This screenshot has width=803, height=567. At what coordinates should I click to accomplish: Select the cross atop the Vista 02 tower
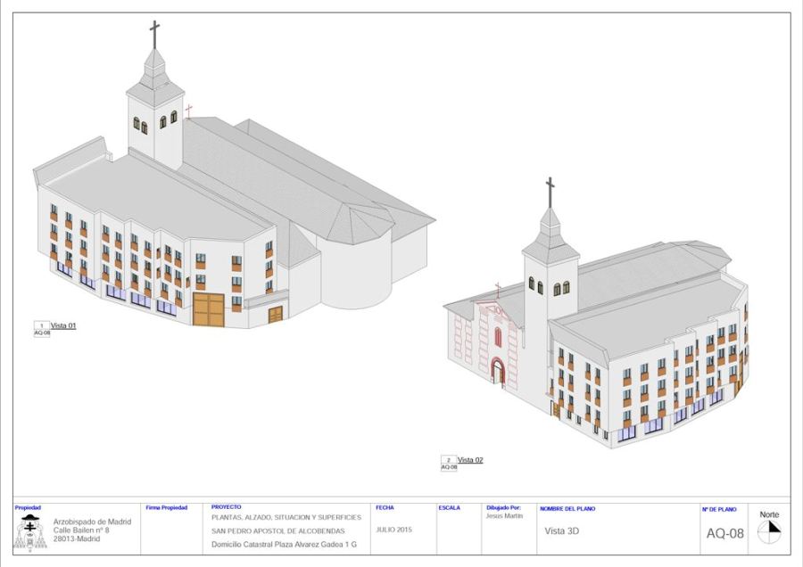tap(550, 191)
